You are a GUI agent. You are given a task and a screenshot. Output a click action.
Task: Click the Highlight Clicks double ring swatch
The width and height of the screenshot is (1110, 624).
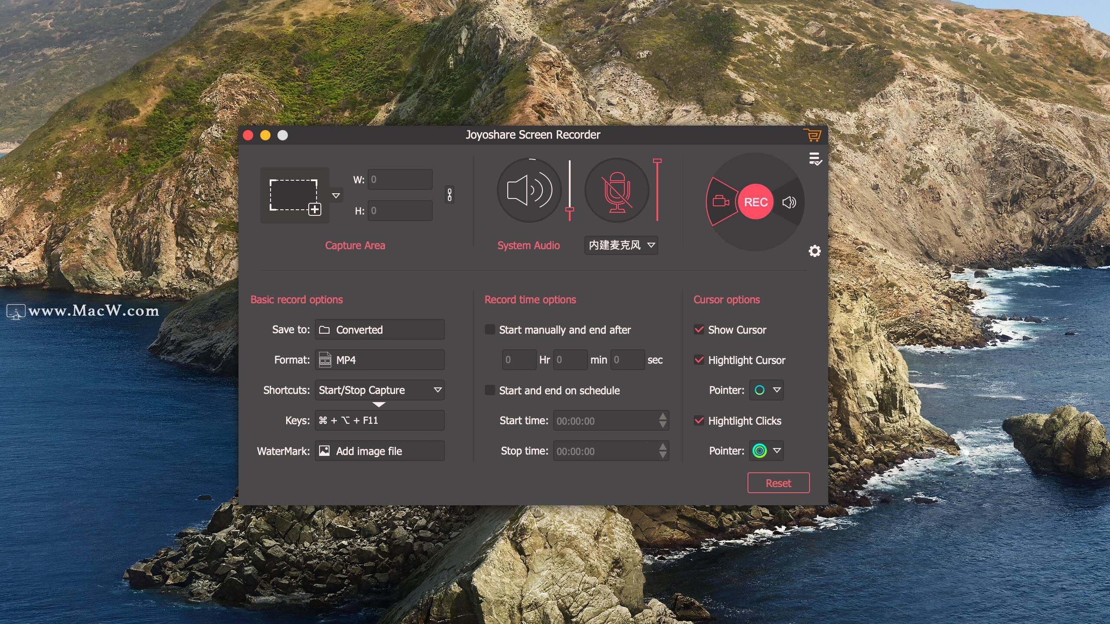(x=760, y=451)
